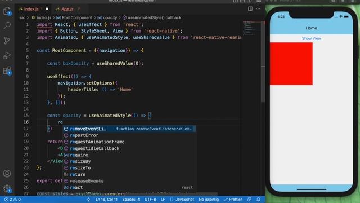The width and height of the screenshot is (360, 203).
Task: Select the releaseEvents suggestion
Action: tap(129, 181)
